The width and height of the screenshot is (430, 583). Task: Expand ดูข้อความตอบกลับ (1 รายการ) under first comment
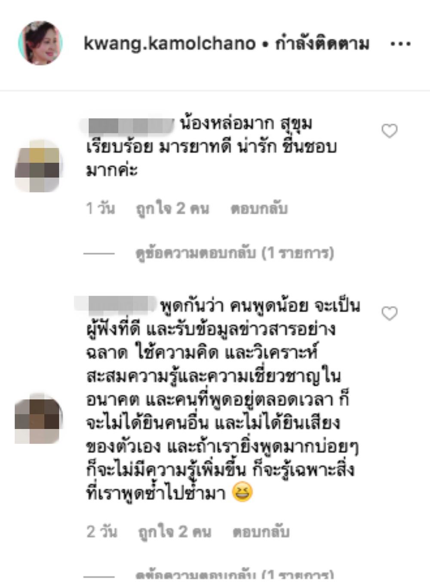[234, 253]
